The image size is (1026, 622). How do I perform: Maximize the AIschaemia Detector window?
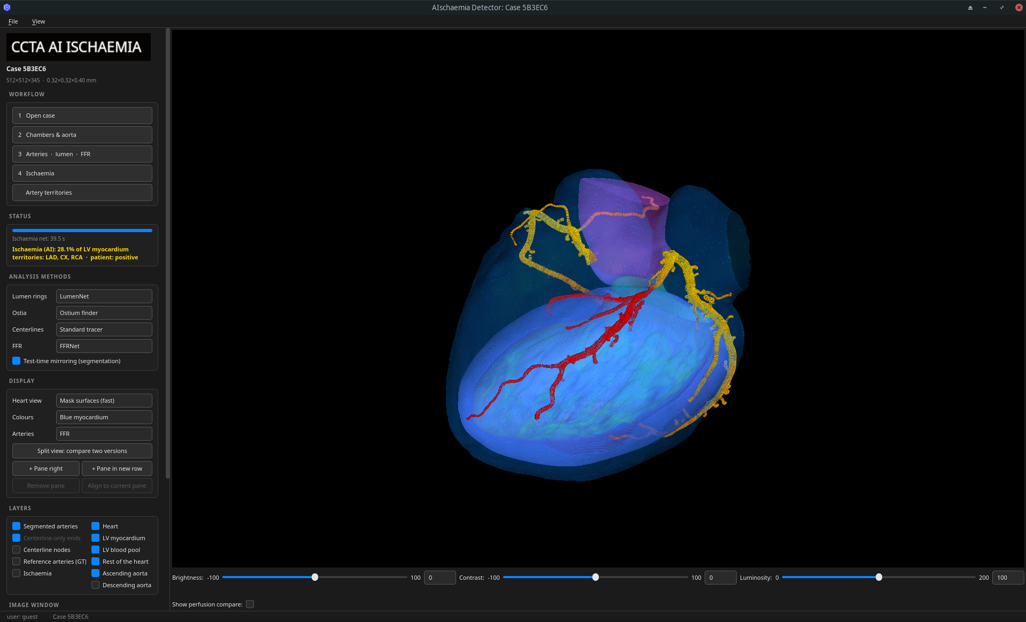(1002, 7)
